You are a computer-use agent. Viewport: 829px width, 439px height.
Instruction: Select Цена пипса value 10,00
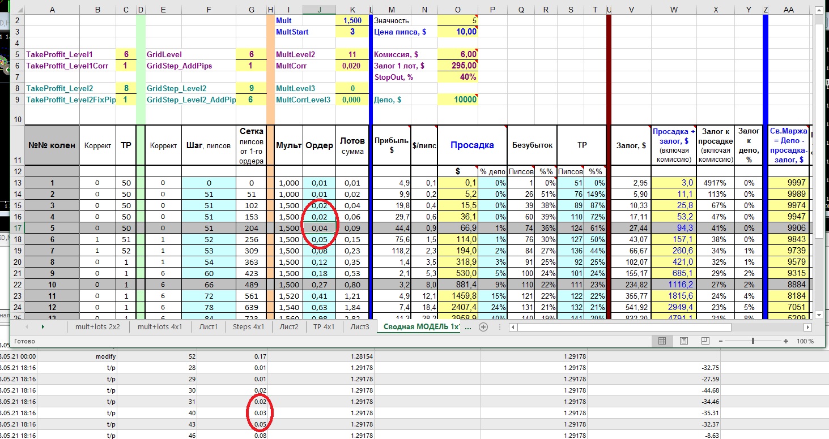click(457, 32)
